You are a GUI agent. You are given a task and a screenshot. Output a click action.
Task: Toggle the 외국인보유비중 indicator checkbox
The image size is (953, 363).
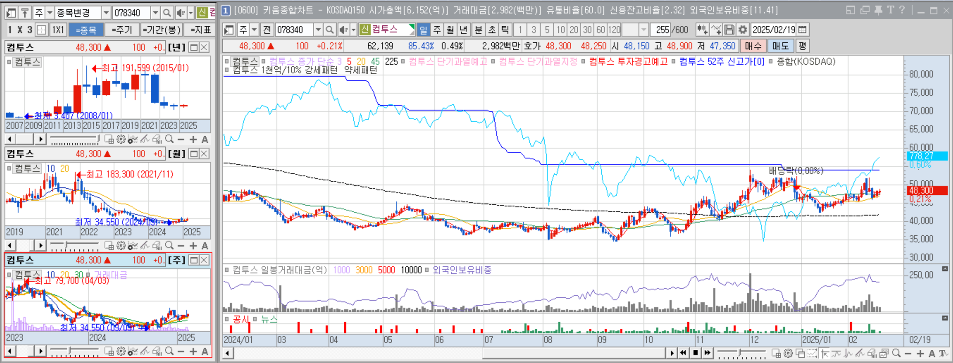pyautogui.click(x=427, y=270)
